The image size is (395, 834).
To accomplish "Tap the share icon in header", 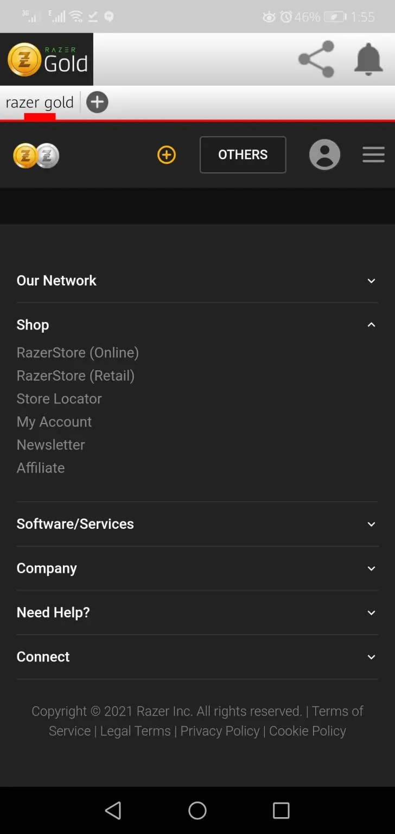I will click(316, 59).
